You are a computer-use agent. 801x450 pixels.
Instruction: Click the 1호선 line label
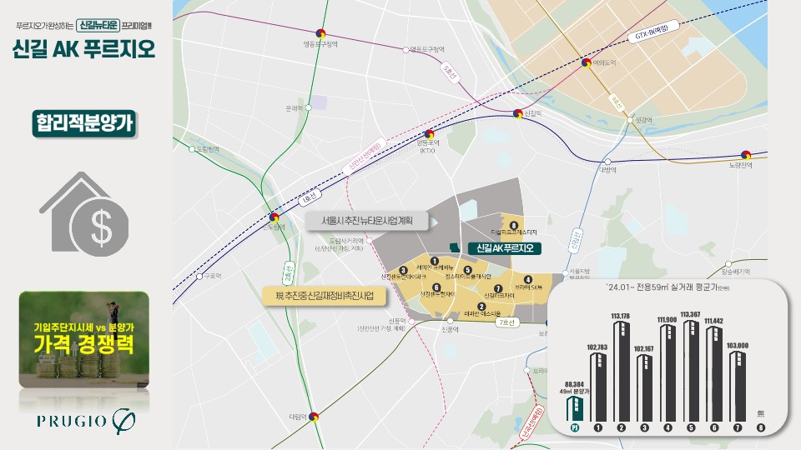(x=310, y=198)
